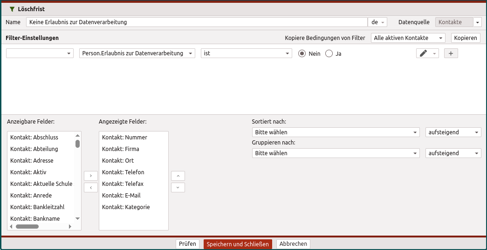The height and width of the screenshot is (250, 487).
Task: Move displayed field up in order
Action: [x=178, y=176]
